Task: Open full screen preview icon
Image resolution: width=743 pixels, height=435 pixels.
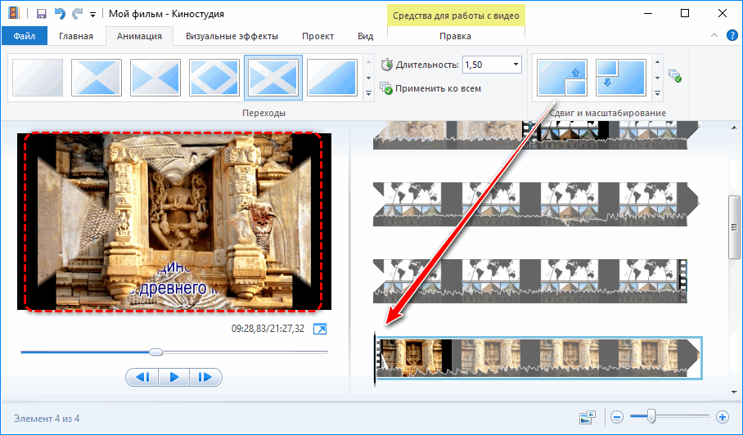Action: [x=320, y=329]
